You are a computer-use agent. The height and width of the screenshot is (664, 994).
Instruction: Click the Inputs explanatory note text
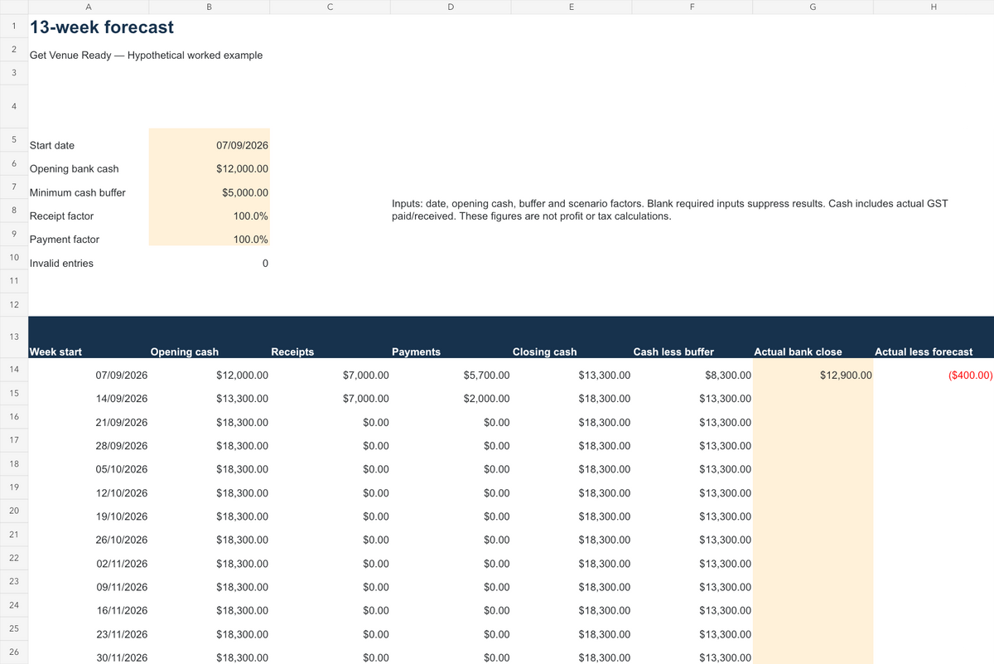point(669,210)
